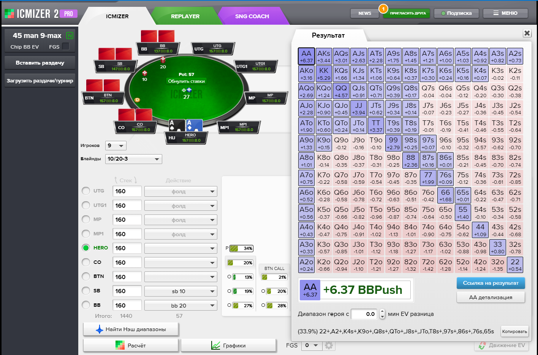This screenshot has height=355, width=538.
Task: Click Вставить раздачу button
Action: coord(40,63)
